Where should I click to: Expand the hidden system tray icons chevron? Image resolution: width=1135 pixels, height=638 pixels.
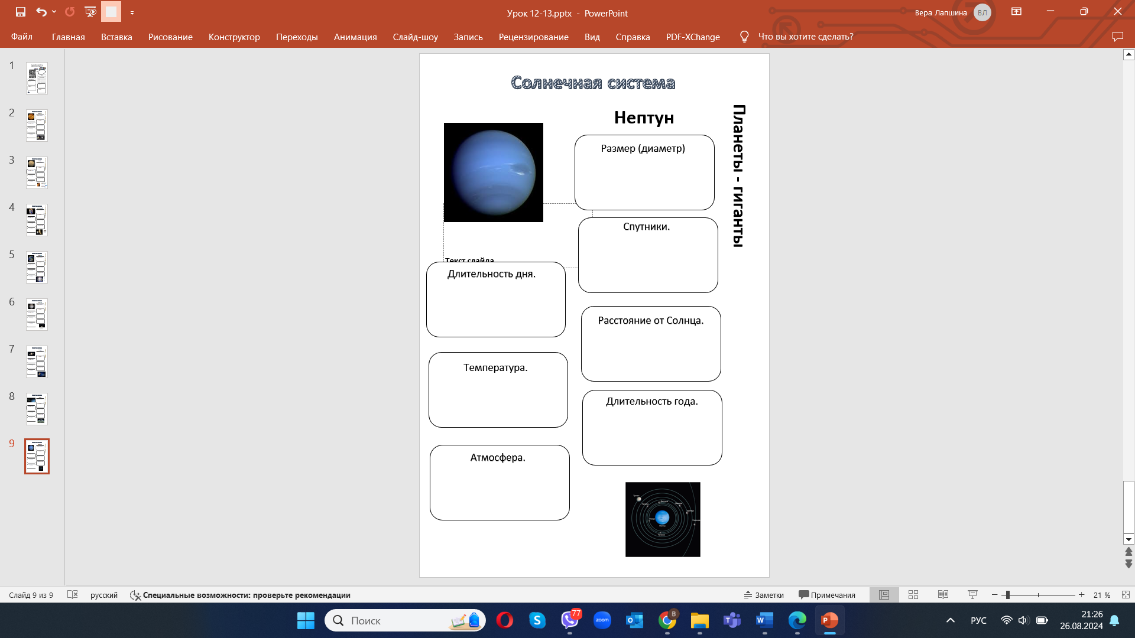click(x=950, y=620)
